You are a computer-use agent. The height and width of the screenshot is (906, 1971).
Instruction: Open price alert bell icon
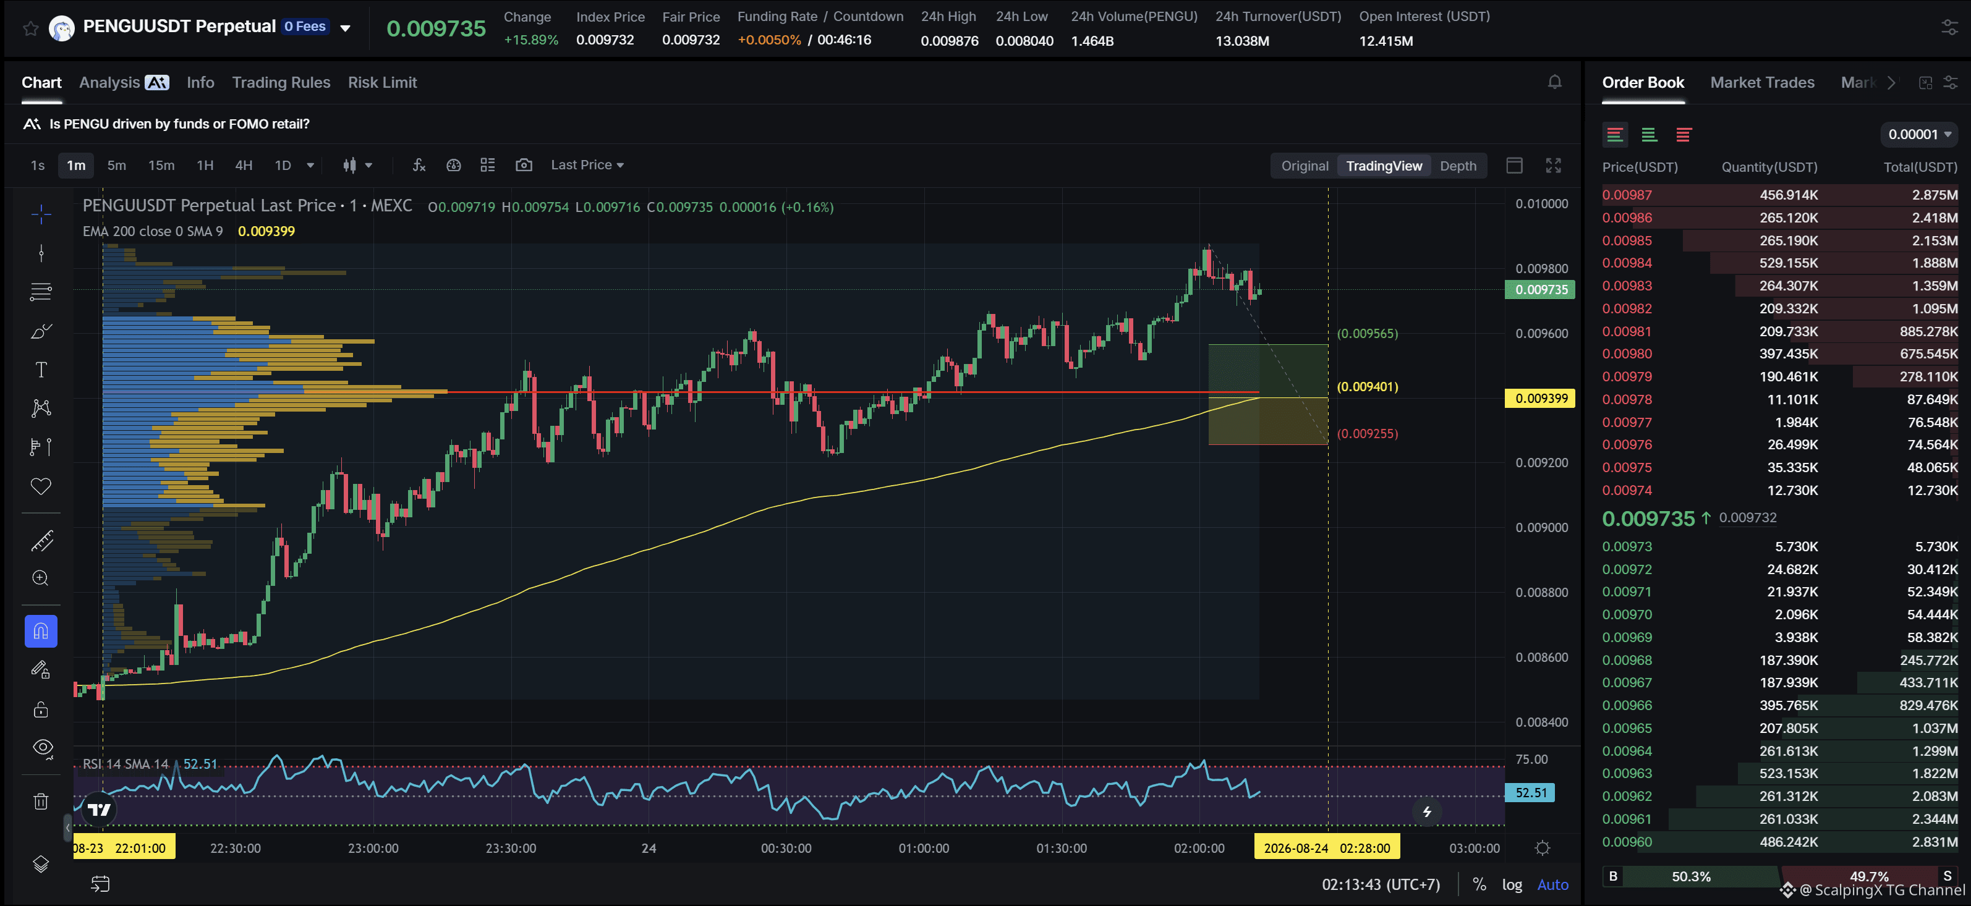(x=1555, y=82)
